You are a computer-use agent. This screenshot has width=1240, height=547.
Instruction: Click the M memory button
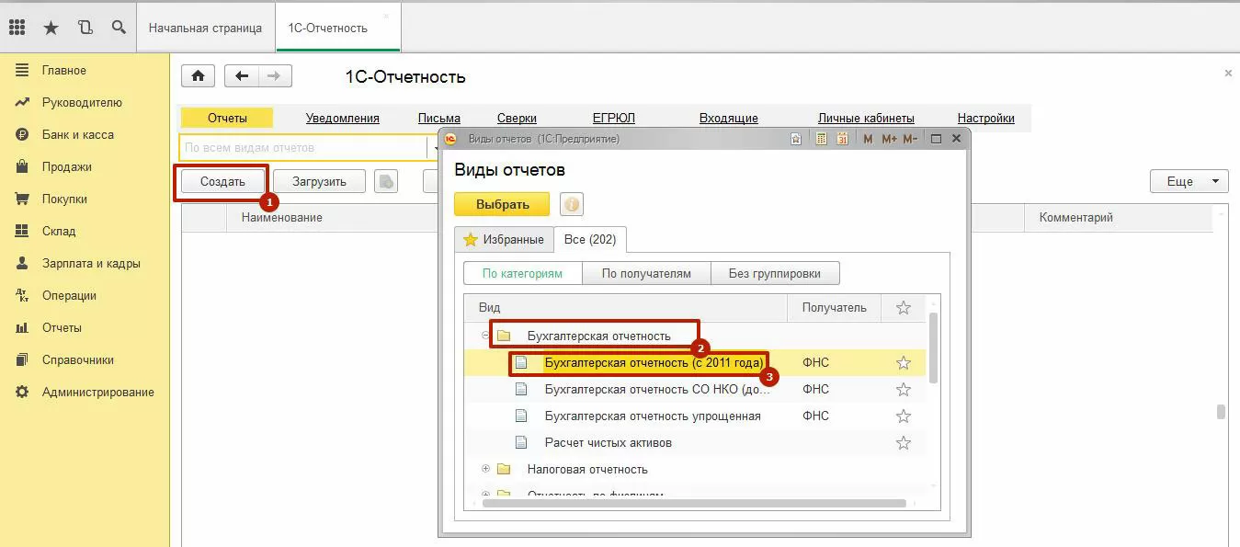coord(868,139)
